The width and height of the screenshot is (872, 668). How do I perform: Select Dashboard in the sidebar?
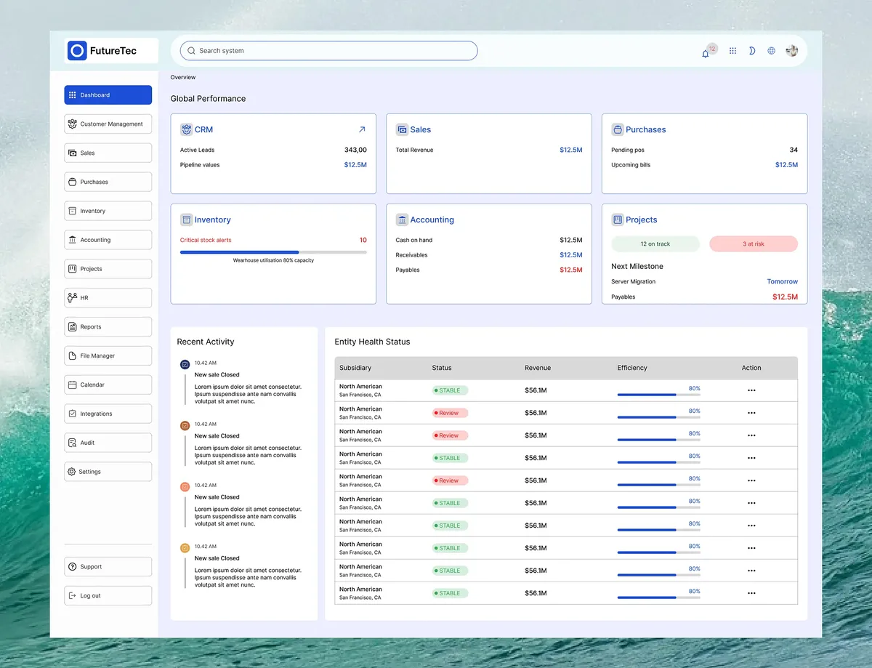coord(108,95)
